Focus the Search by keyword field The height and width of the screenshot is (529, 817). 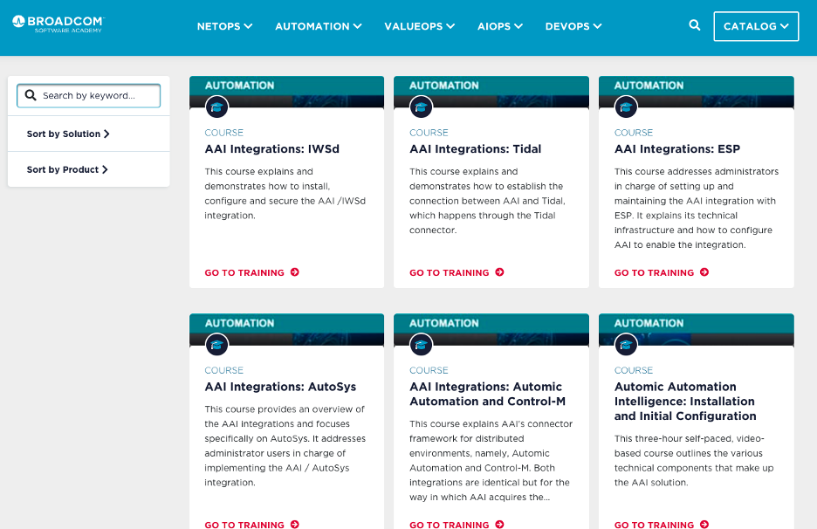coord(88,95)
